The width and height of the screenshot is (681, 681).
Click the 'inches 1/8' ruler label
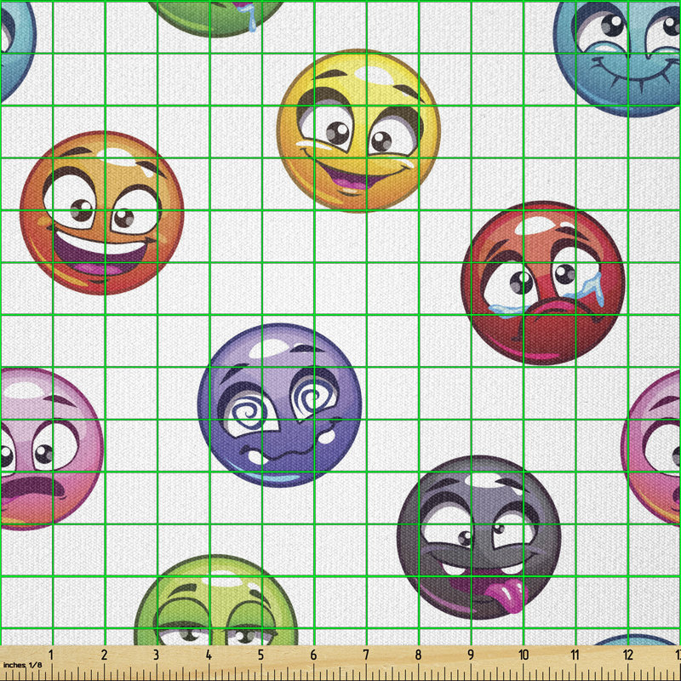(23, 665)
